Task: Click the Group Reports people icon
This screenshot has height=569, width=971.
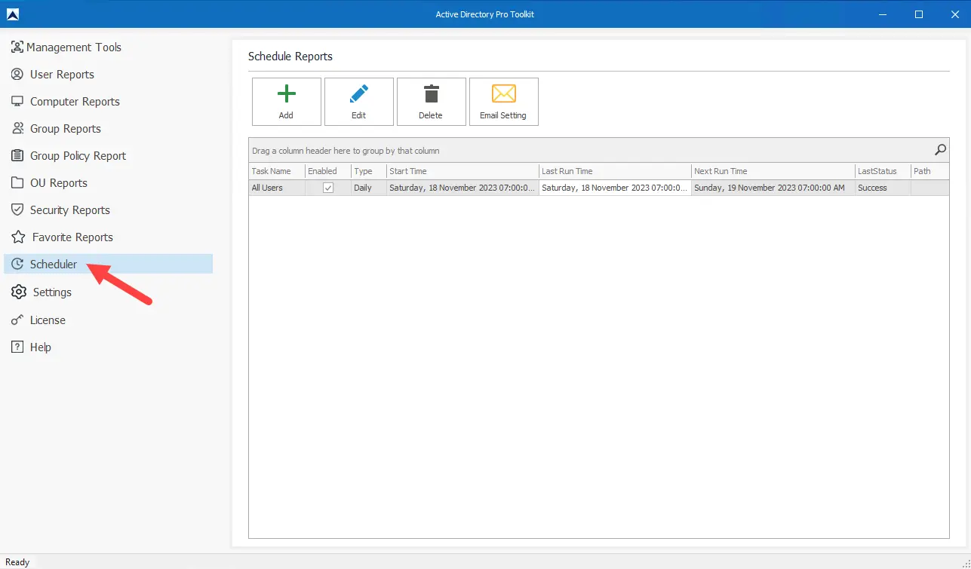Action: (17, 128)
